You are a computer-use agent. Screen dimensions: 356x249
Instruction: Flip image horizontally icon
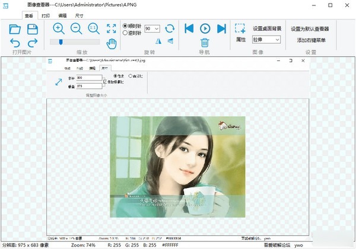click(x=158, y=41)
